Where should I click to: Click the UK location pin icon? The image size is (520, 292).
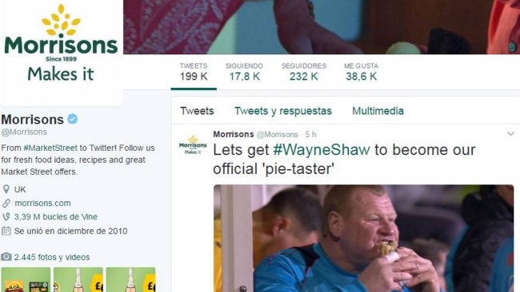(6, 189)
